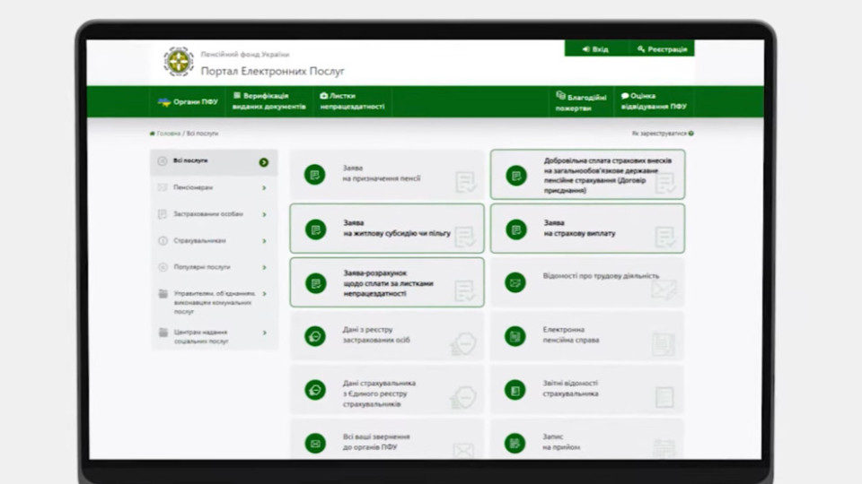
Task: Open Заява-розрахунок щодо сплати за листками card
Action: pyautogui.click(x=386, y=282)
